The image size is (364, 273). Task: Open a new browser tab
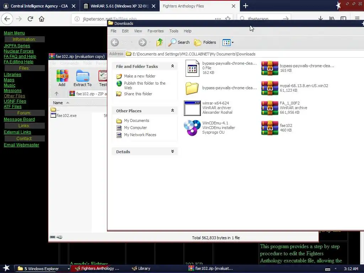coord(245,6)
